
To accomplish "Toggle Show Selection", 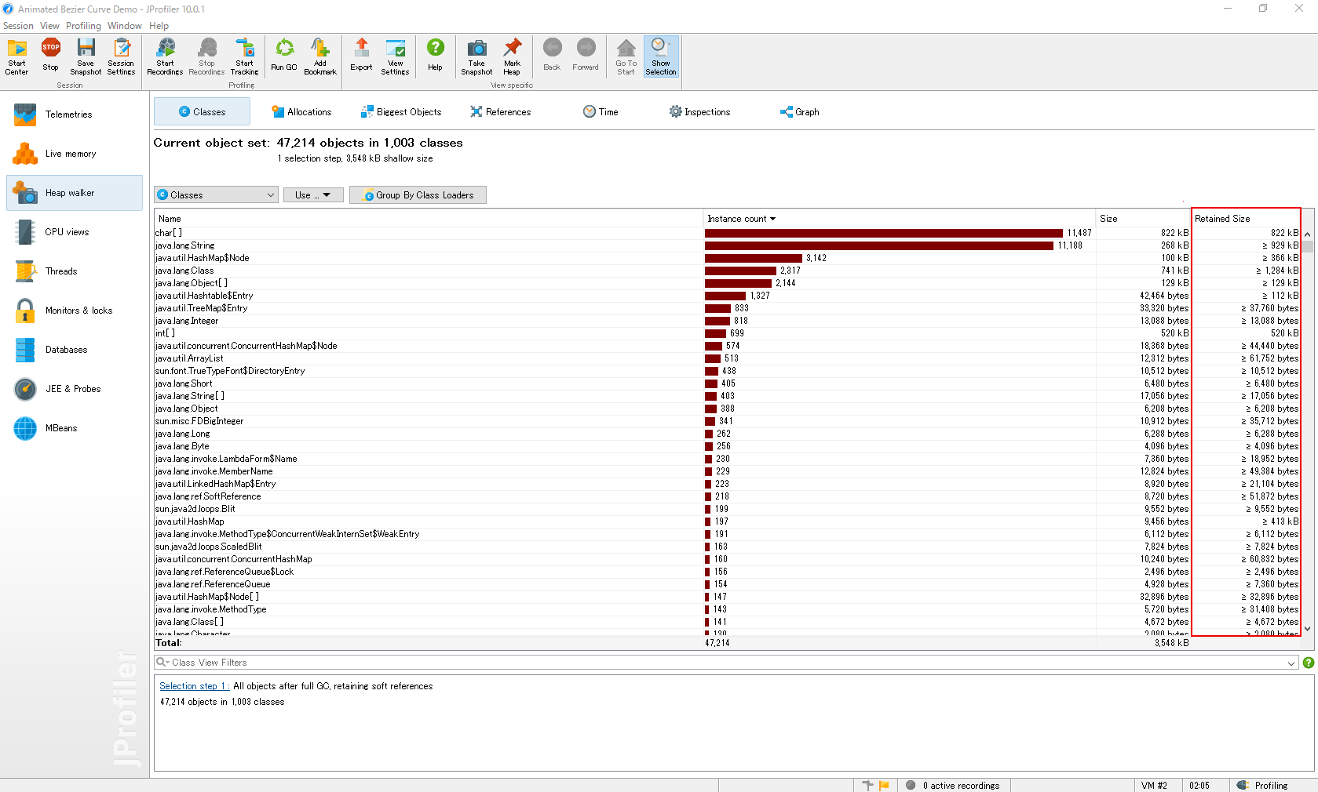I will (661, 56).
